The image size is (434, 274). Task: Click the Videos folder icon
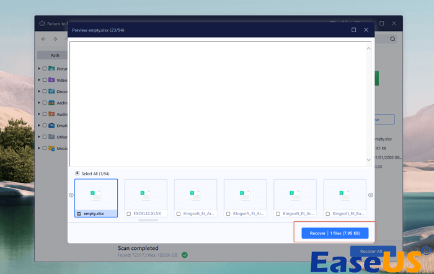tap(51, 80)
